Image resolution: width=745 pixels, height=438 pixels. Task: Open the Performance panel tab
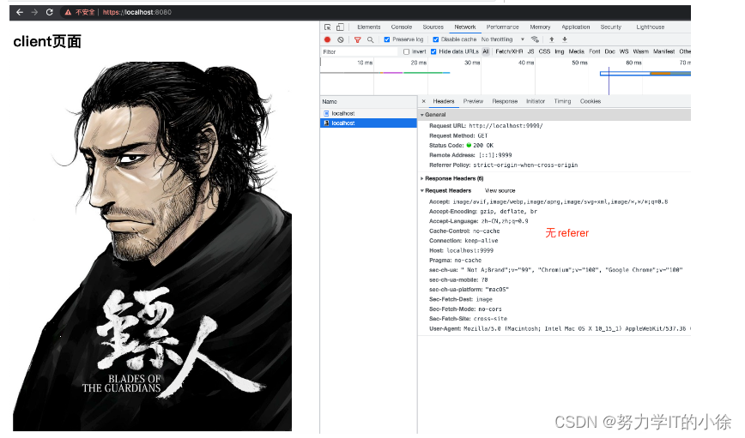click(x=503, y=27)
